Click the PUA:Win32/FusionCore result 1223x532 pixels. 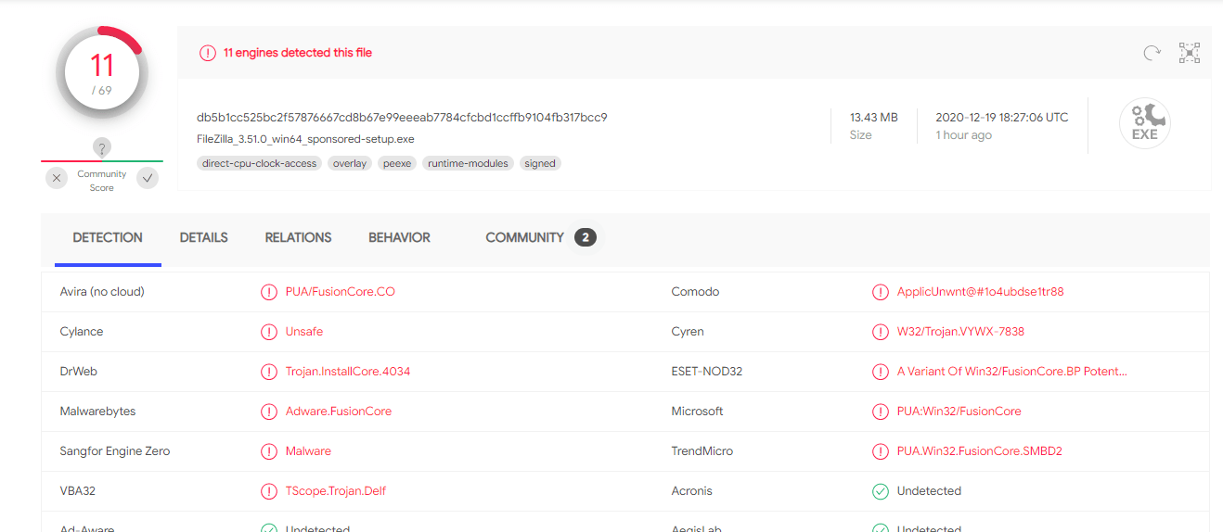pos(959,412)
